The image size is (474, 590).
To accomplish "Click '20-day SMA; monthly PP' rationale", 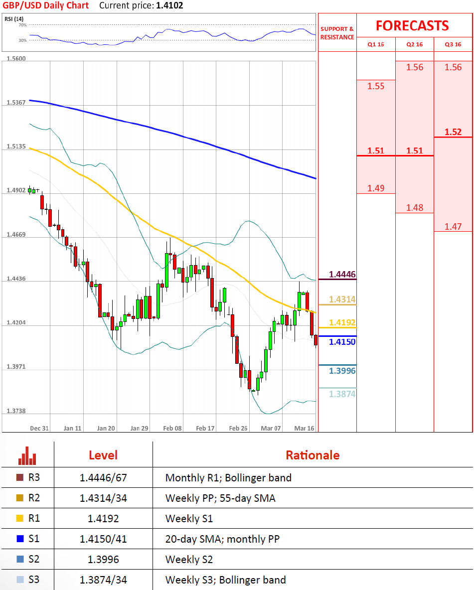I will click(x=222, y=539).
